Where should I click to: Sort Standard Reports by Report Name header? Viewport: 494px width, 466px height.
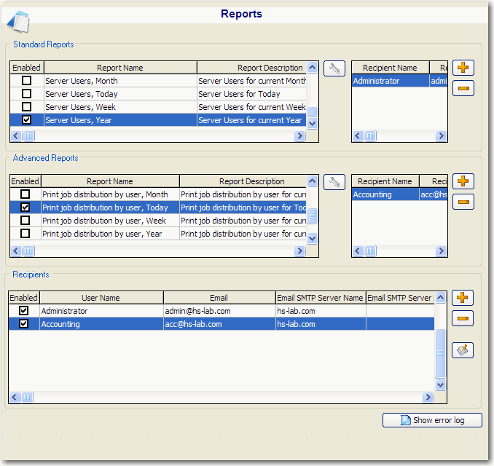tap(120, 68)
